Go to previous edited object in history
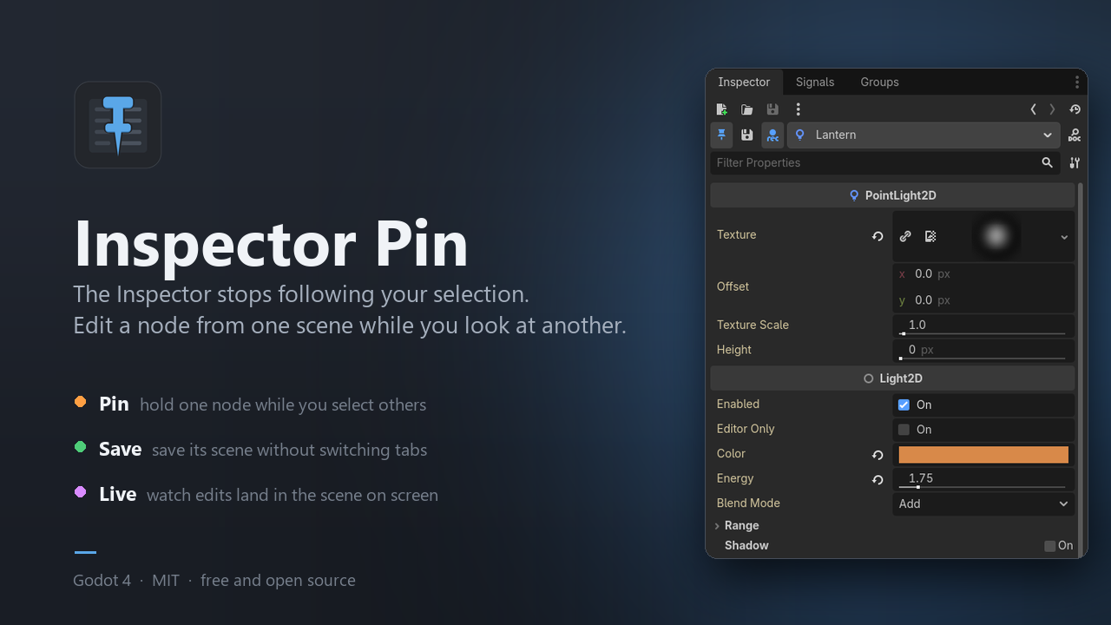The image size is (1111, 625). pyautogui.click(x=1033, y=109)
